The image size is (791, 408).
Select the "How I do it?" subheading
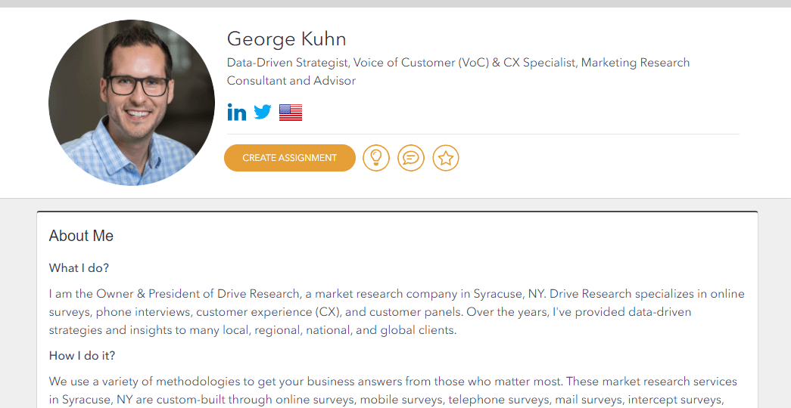tap(82, 356)
